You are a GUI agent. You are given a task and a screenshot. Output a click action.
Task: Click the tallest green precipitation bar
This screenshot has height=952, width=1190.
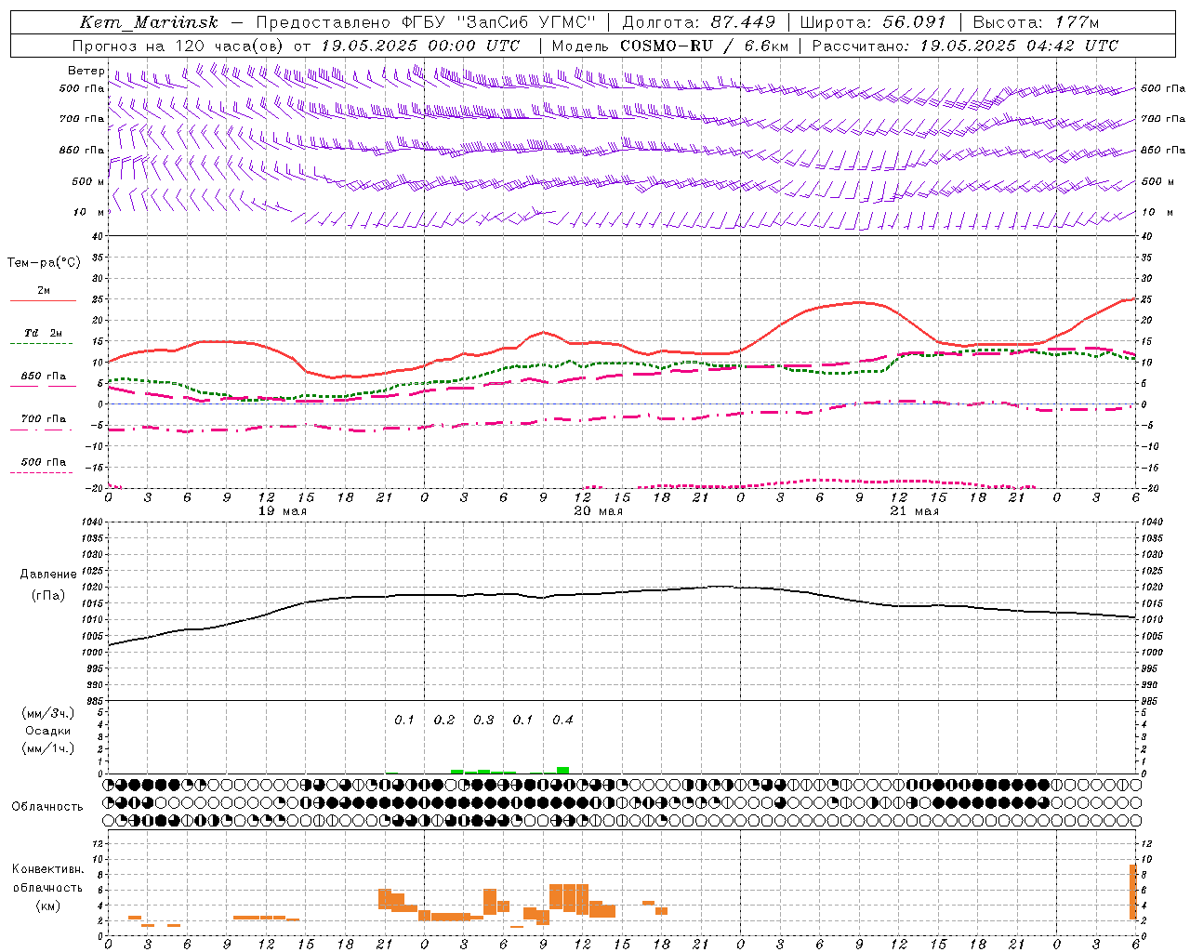pos(562,770)
